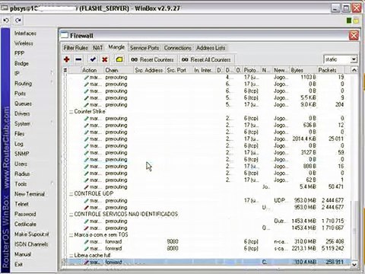Open Radius in sidebar menu
365x274 pixels.
point(22,174)
